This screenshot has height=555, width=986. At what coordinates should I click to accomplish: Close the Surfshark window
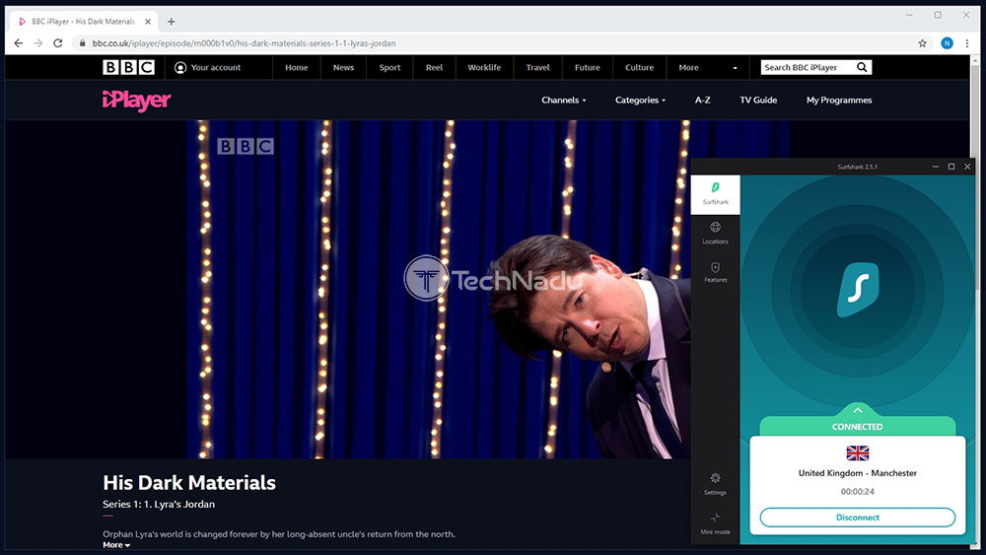967,167
